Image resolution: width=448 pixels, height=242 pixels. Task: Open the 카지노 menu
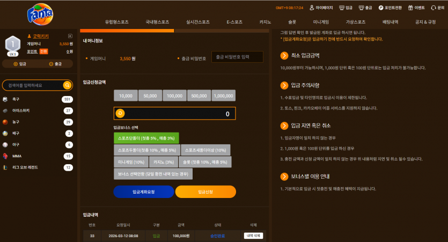tap(265, 22)
